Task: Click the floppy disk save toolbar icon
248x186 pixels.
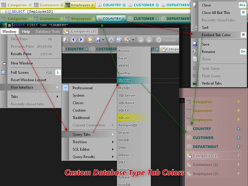Action: 98,40
